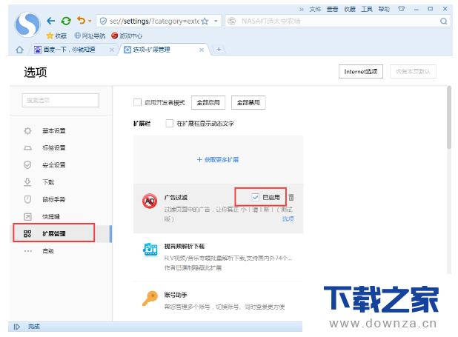Click the 游戏中心 bookmark icon
Image resolution: width=458 pixels, height=337 pixels.
click(x=115, y=35)
